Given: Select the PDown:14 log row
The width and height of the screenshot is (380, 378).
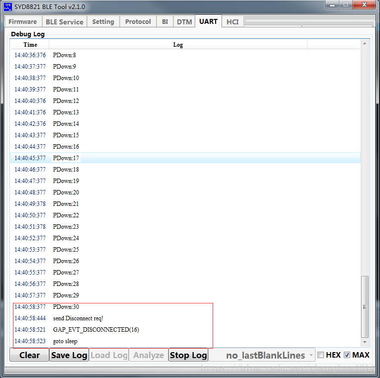Looking at the screenshot, I should tap(185, 124).
